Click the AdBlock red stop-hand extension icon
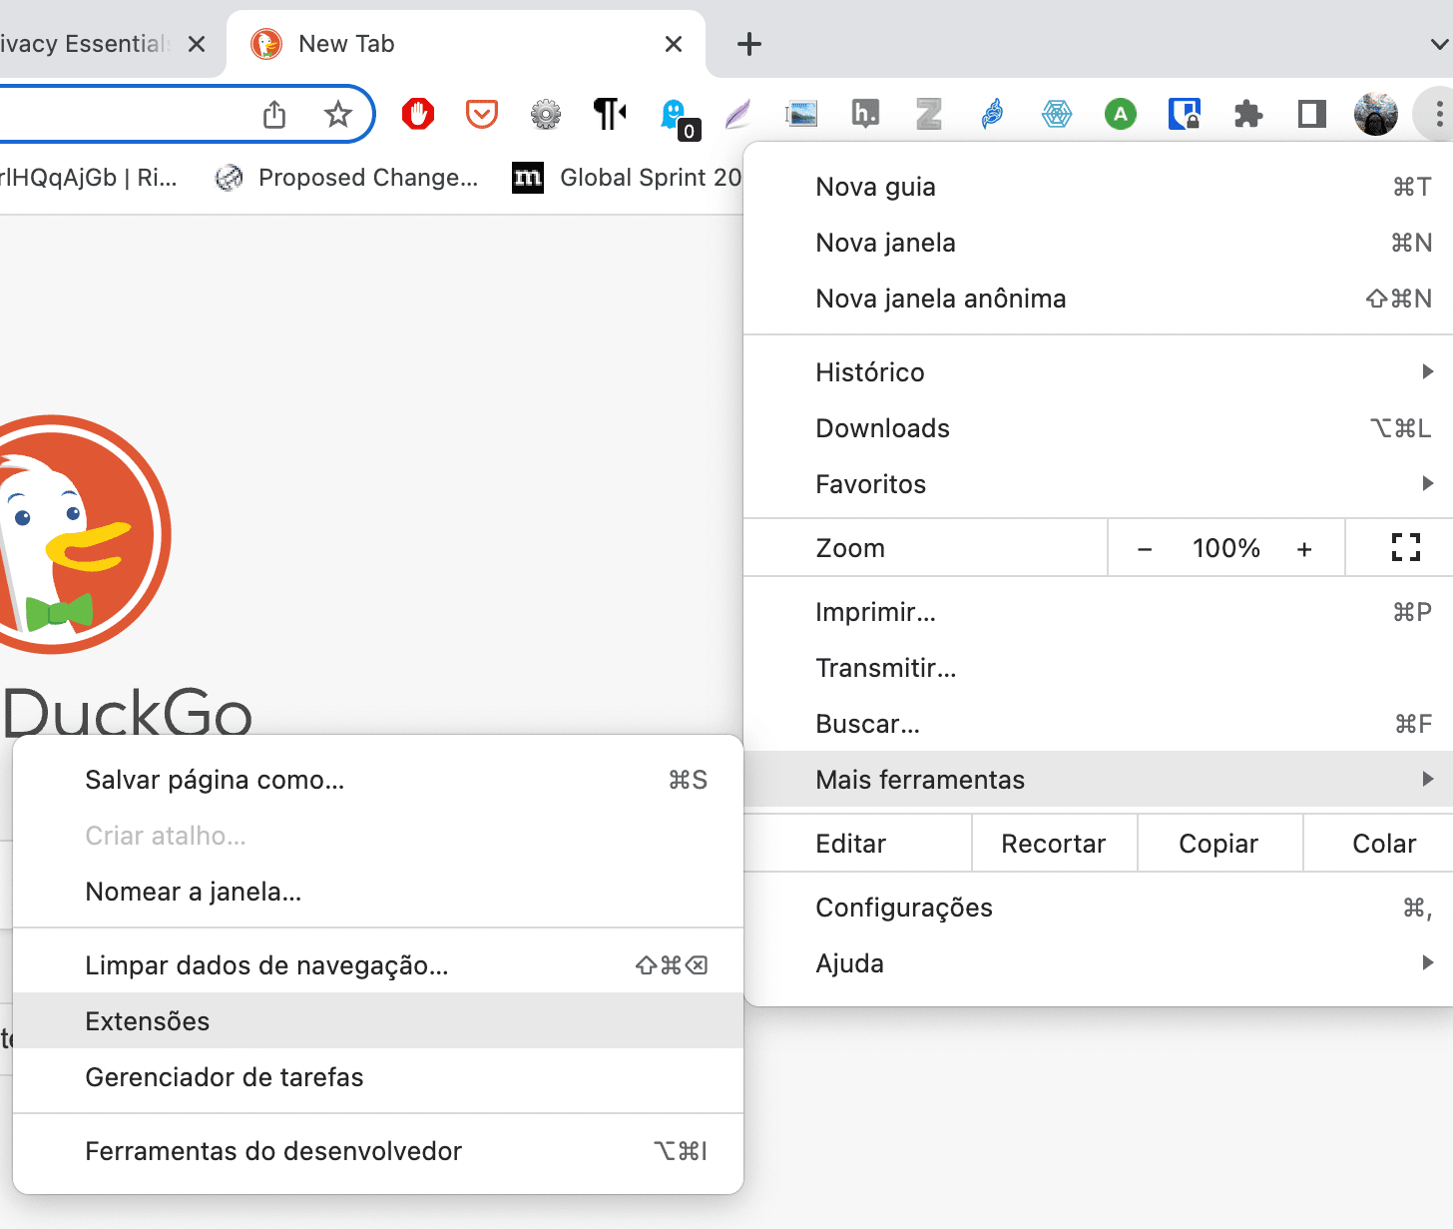Image resolution: width=1453 pixels, height=1229 pixels. [x=418, y=114]
